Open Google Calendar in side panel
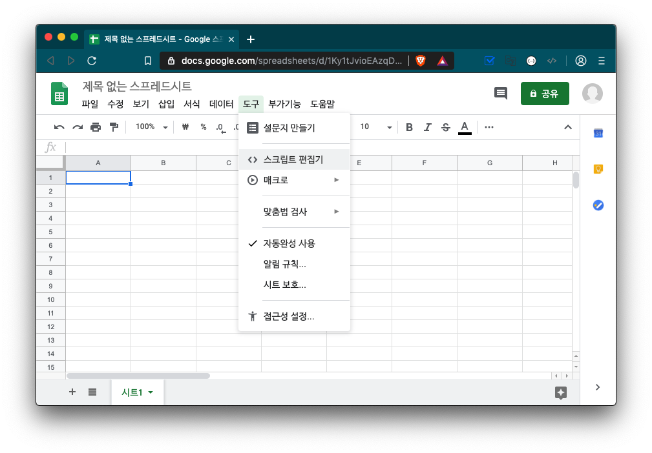The height and width of the screenshot is (453, 652). [598, 134]
